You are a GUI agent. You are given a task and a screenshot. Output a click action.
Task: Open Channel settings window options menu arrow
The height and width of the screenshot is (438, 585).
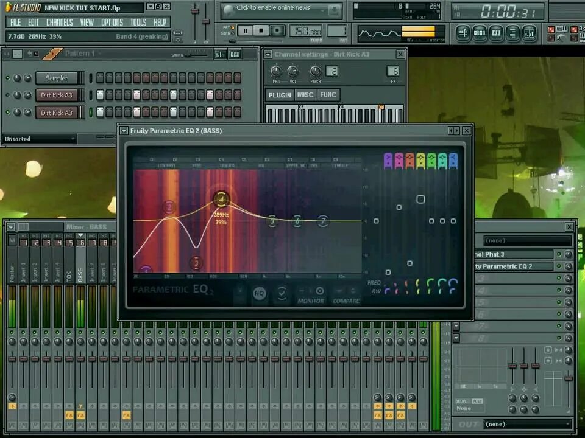tap(268, 54)
